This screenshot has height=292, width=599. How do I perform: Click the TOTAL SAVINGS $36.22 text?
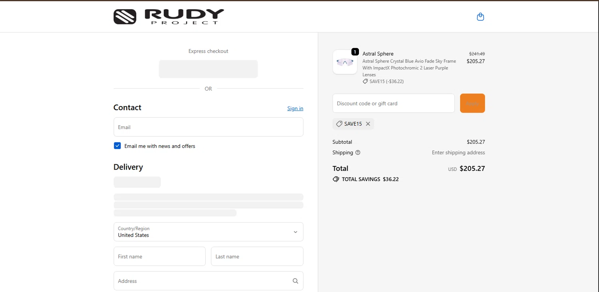tap(370, 180)
